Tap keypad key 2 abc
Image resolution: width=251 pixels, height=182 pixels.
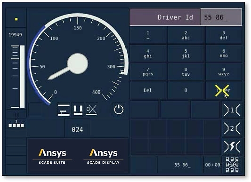point(186,35)
